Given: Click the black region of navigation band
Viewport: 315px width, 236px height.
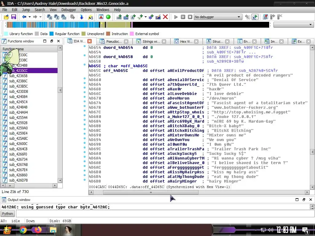Looking at the screenshot, I should [201, 25].
